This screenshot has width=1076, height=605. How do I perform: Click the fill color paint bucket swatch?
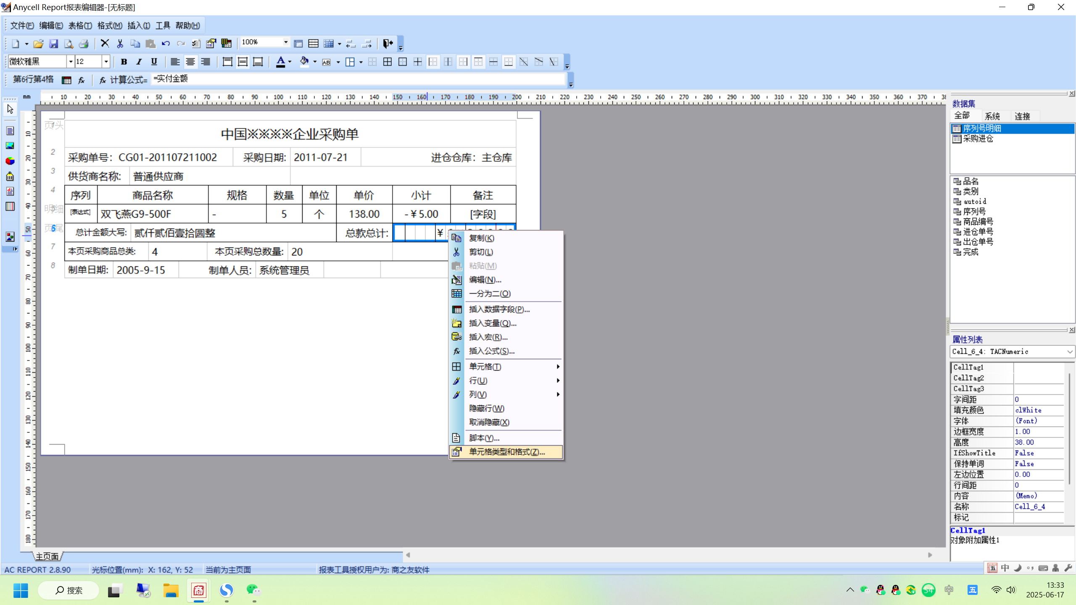[x=304, y=62]
